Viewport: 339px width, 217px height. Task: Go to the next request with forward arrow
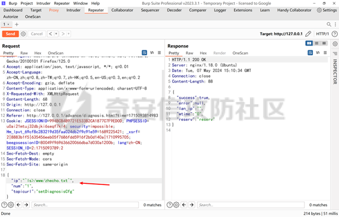click(63, 34)
